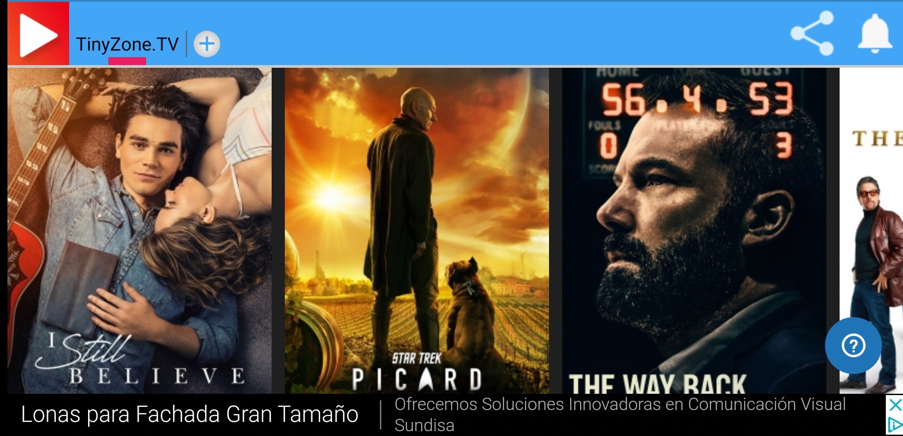Close the bottom banner ad
Viewport: 903px width, 436px height.
pos(895,405)
